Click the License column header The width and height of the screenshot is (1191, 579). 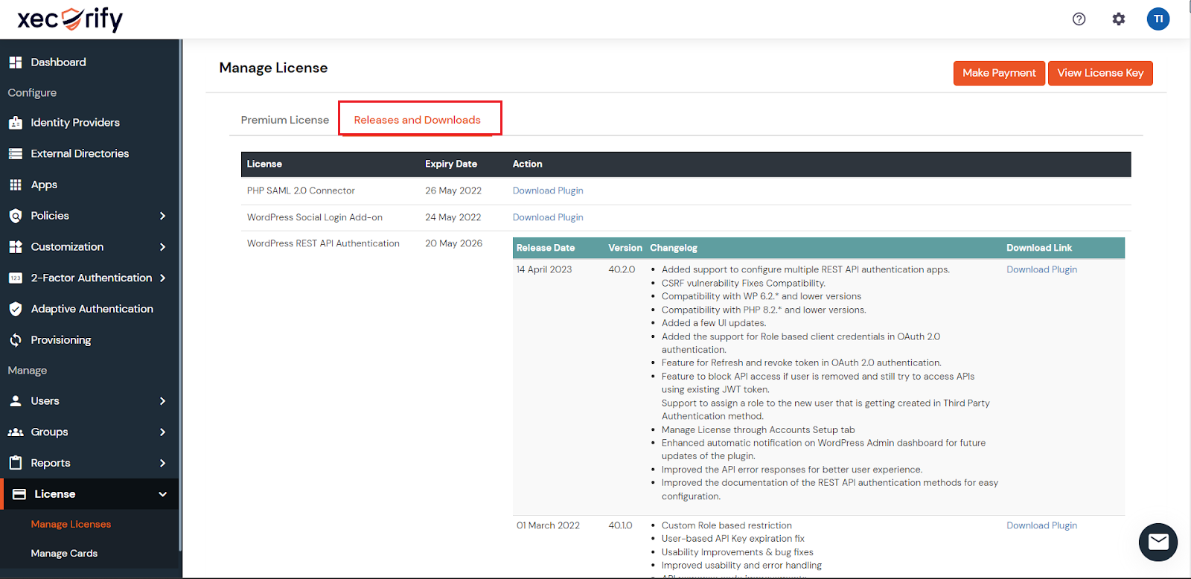coord(264,164)
